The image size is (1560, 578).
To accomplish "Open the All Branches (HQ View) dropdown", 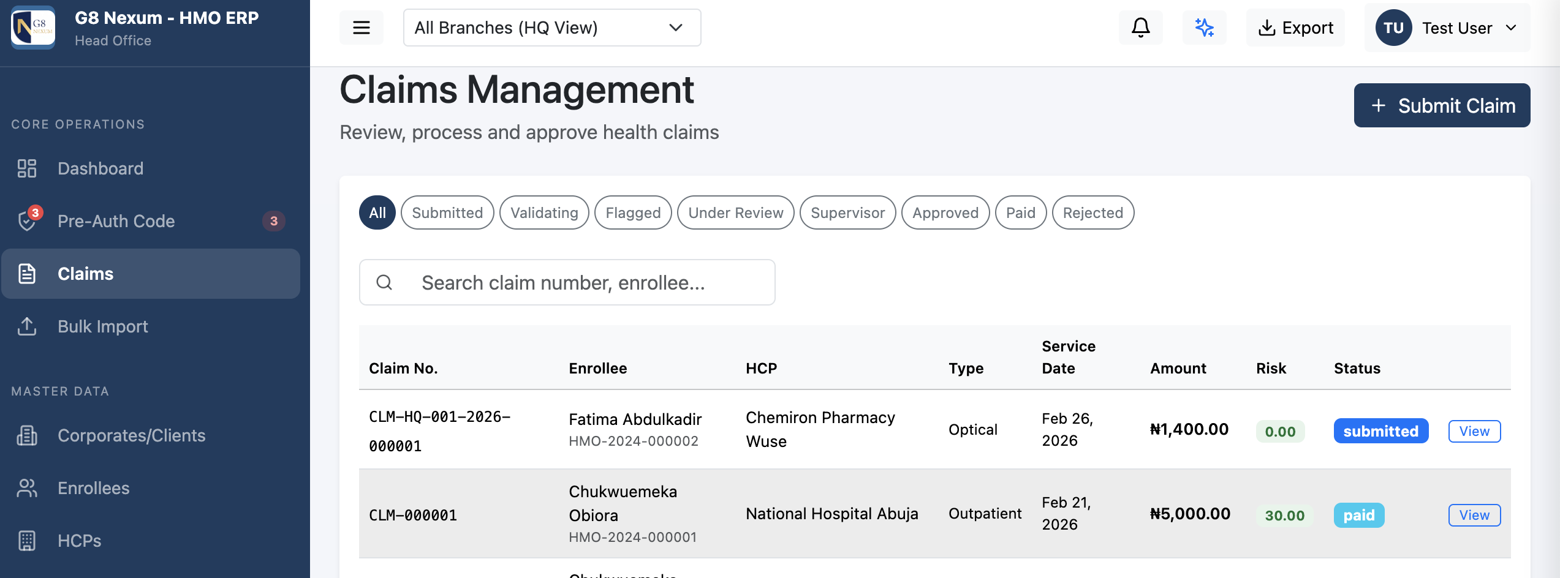I will point(552,28).
